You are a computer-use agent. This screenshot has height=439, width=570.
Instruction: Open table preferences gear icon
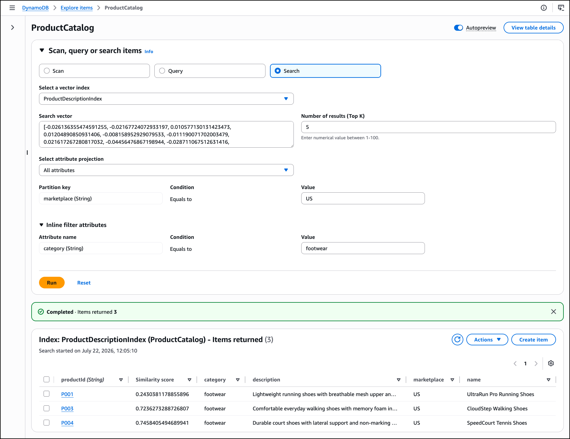click(551, 363)
